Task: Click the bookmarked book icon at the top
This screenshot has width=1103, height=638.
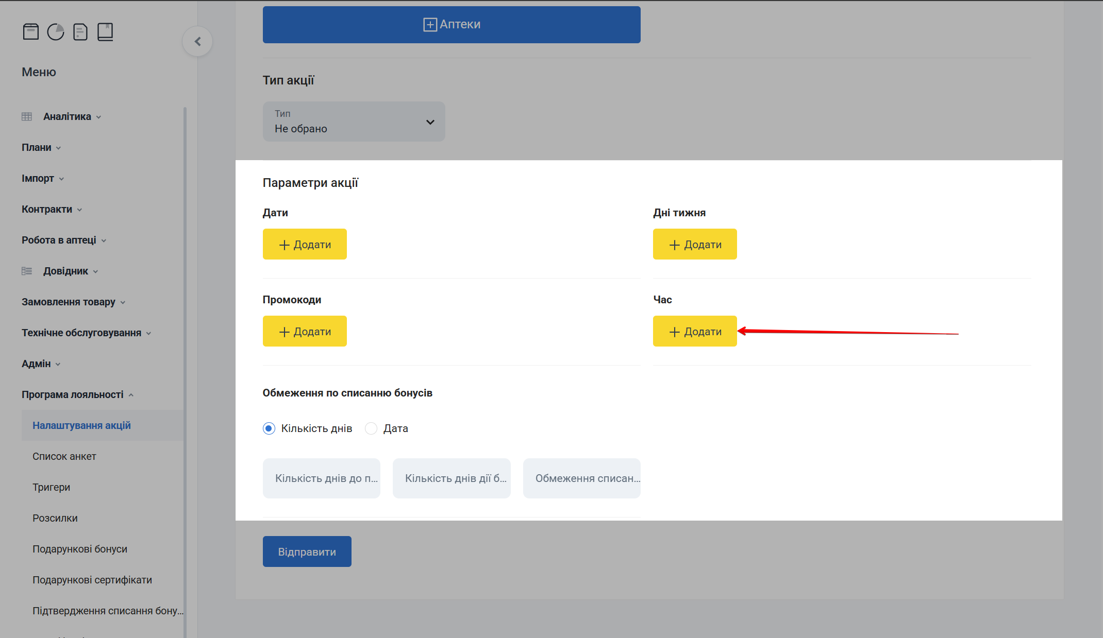Action: coord(105,31)
